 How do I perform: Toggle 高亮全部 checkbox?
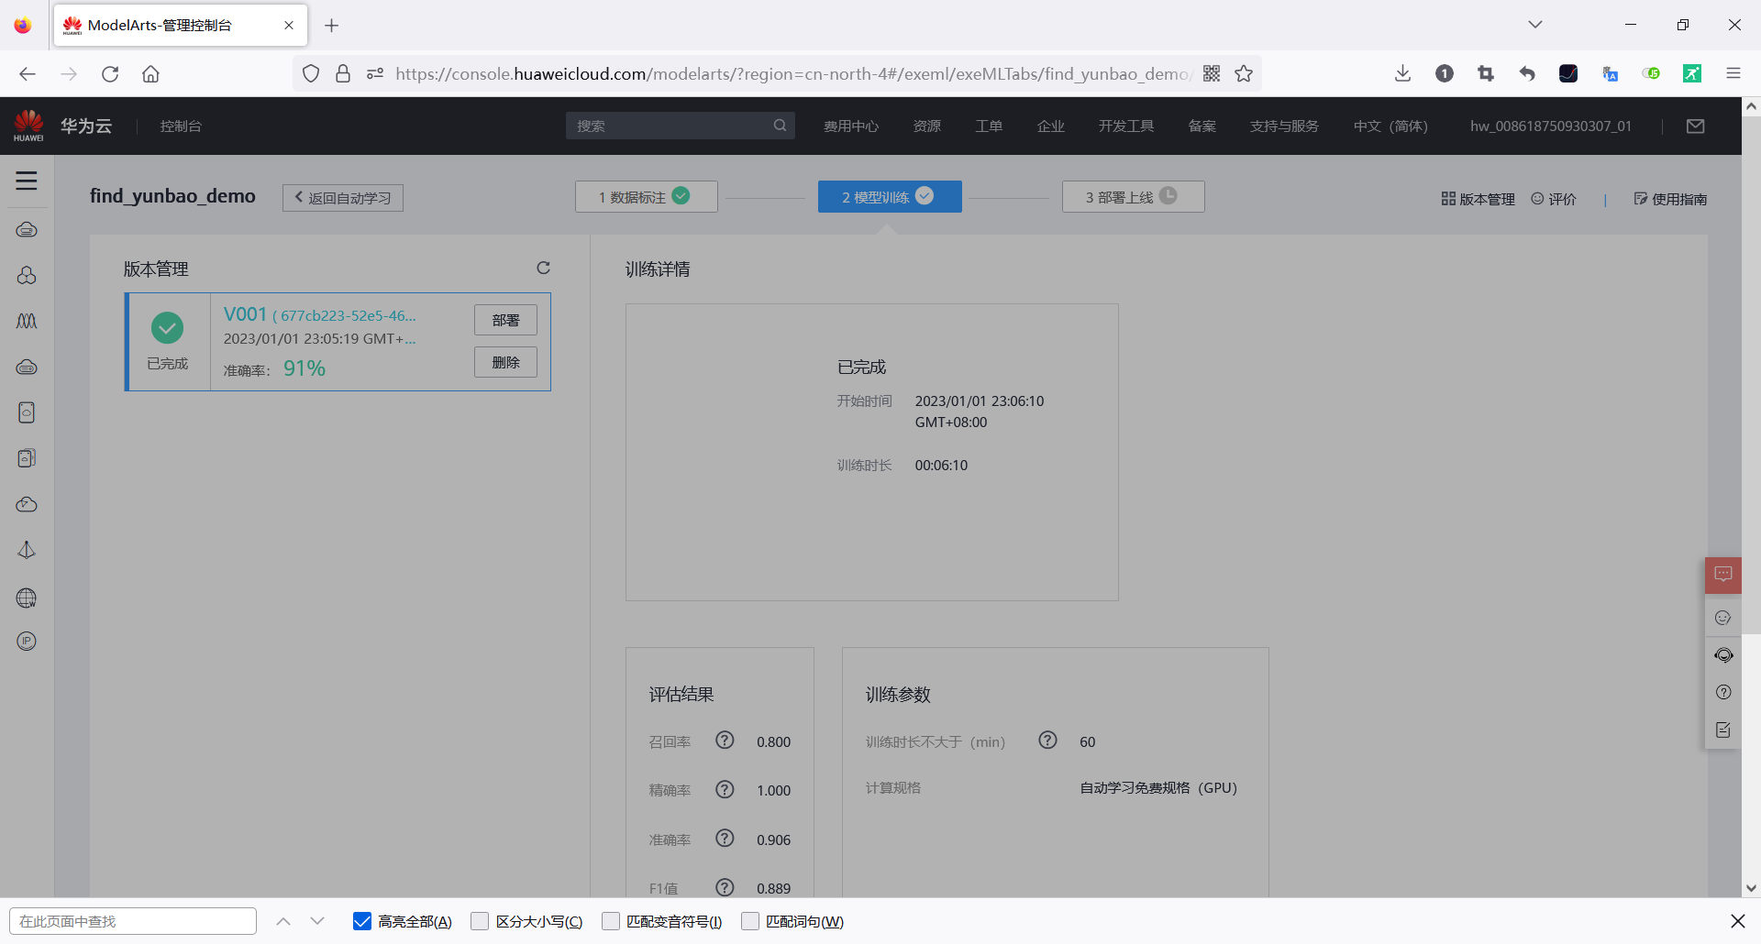coord(362,921)
